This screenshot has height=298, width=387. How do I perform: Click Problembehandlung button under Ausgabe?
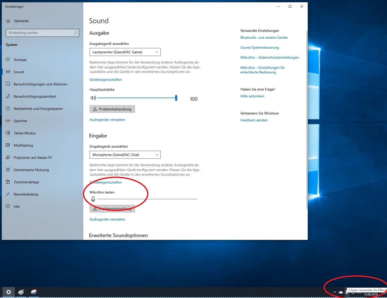[112, 109]
